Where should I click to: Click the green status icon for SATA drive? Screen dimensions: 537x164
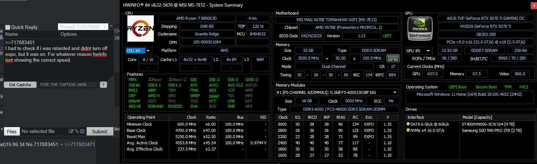[408, 124]
